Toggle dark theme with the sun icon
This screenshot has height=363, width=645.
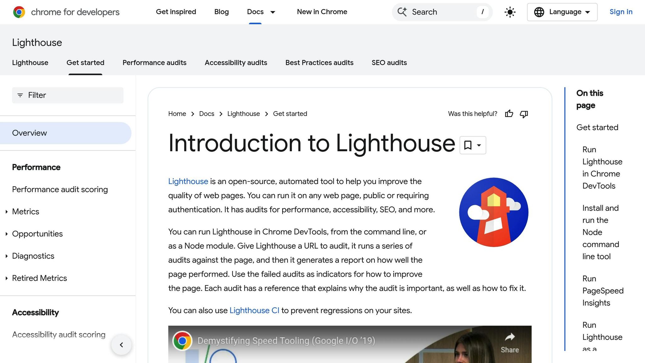510,12
